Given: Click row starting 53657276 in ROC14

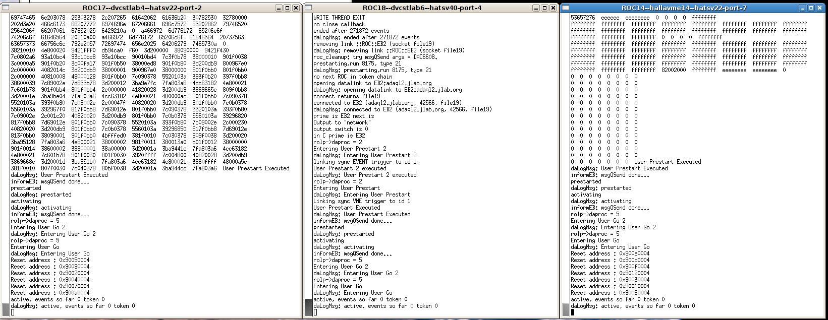Looking at the screenshot, I should (x=643, y=18).
